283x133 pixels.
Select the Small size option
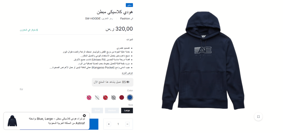coord(97,110)
